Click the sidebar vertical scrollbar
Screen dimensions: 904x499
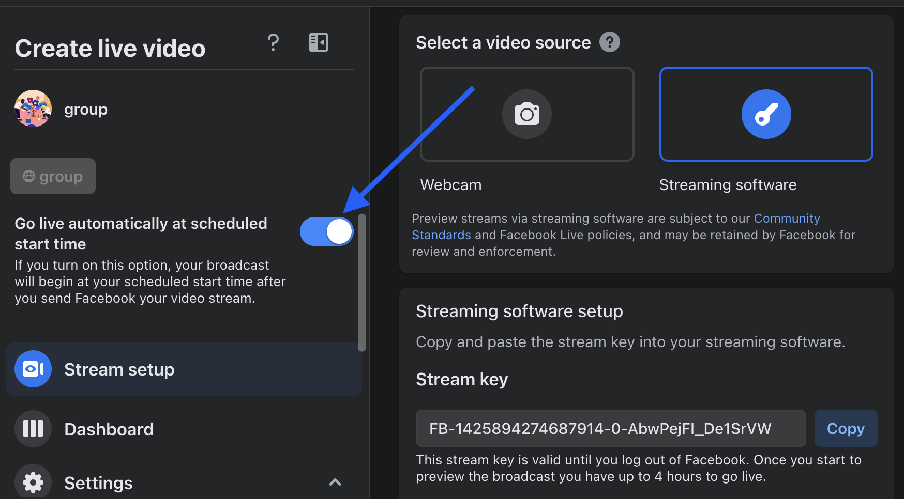click(x=362, y=283)
